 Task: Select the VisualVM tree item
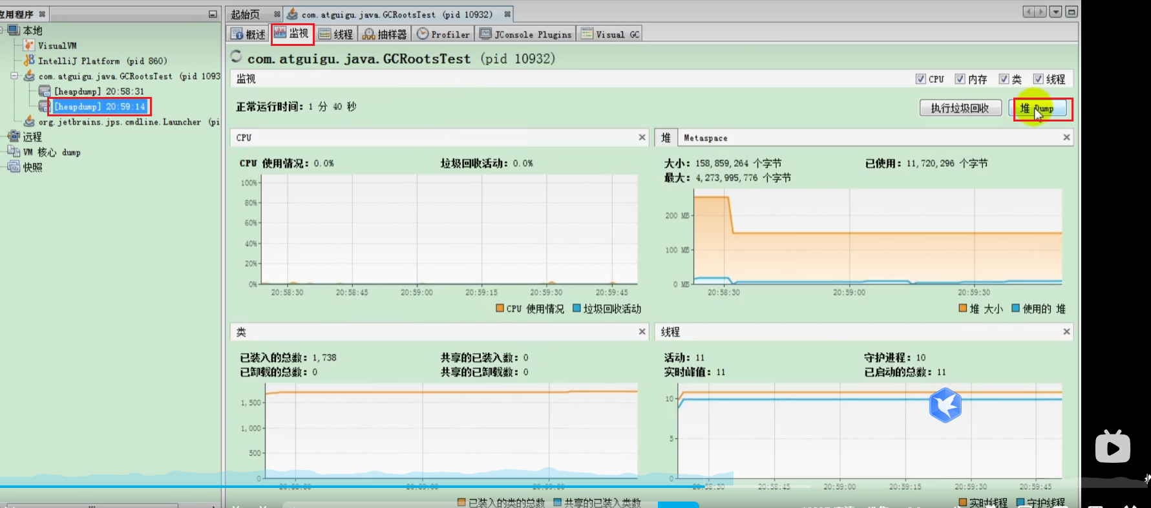[57, 45]
